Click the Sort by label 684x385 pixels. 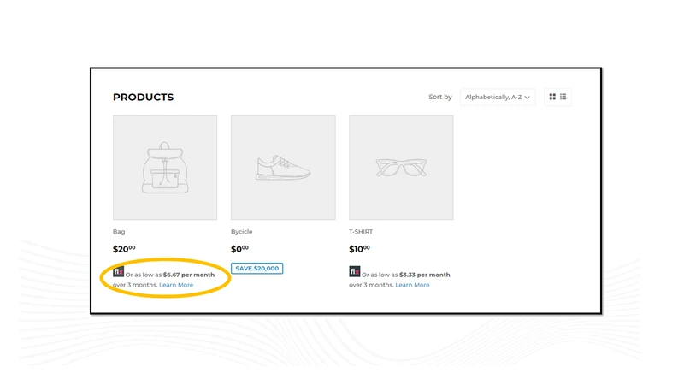point(440,97)
